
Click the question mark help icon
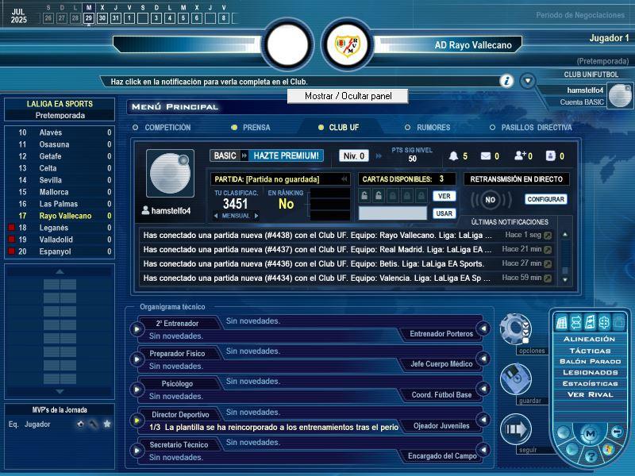[x=591, y=457]
